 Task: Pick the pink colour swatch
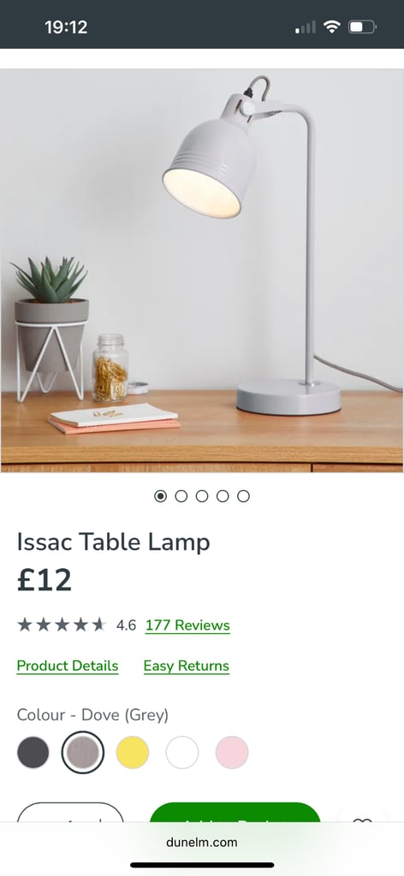click(x=232, y=753)
